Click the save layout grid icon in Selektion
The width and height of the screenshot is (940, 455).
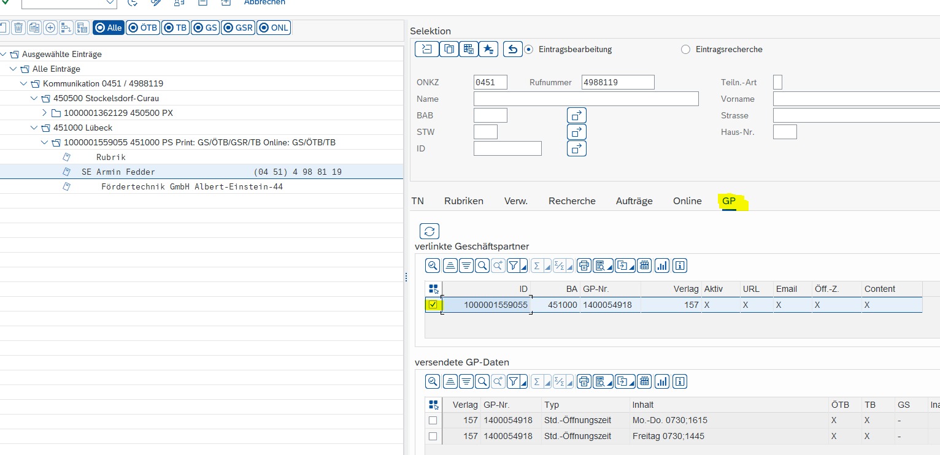[468, 49]
